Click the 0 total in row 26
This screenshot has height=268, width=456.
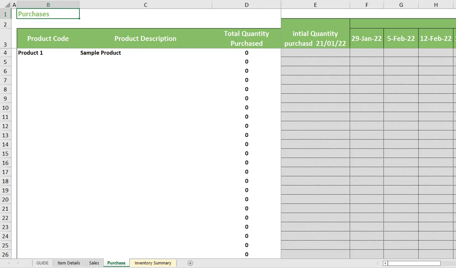pos(247,254)
